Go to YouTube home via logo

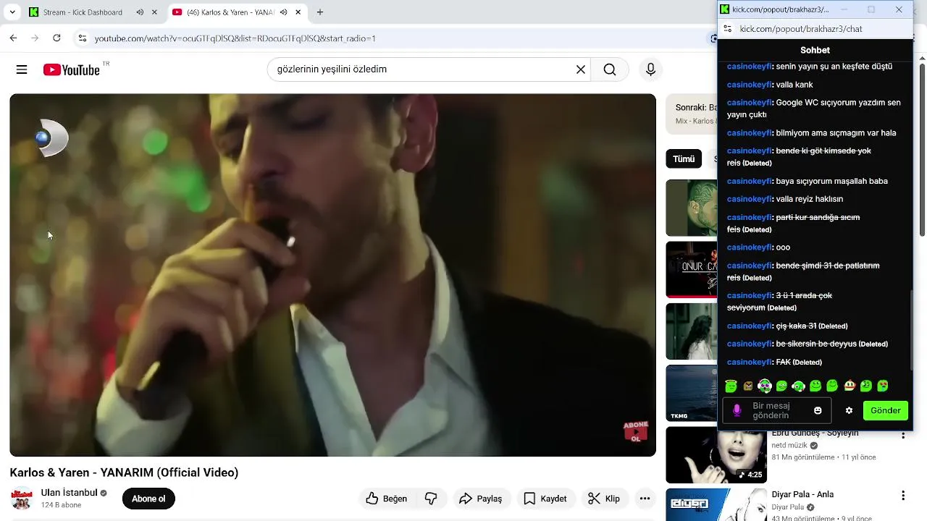[x=71, y=69]
